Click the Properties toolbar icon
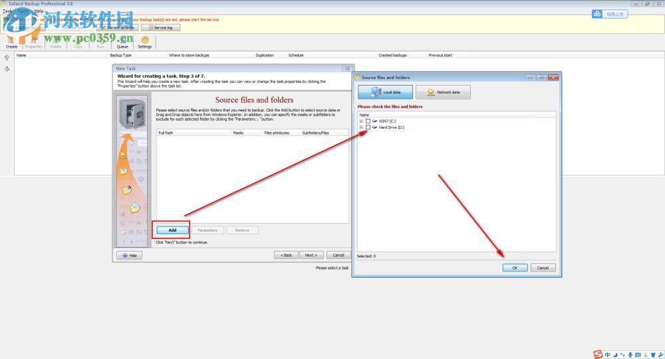The height and width of the screenshot is (359, 665). tap(33, 42)
